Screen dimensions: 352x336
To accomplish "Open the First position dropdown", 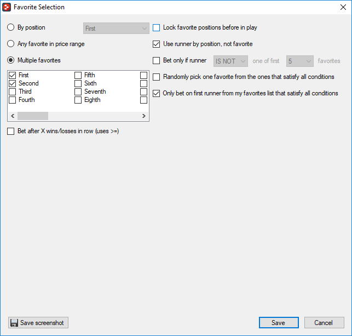I will pos(116,29).
